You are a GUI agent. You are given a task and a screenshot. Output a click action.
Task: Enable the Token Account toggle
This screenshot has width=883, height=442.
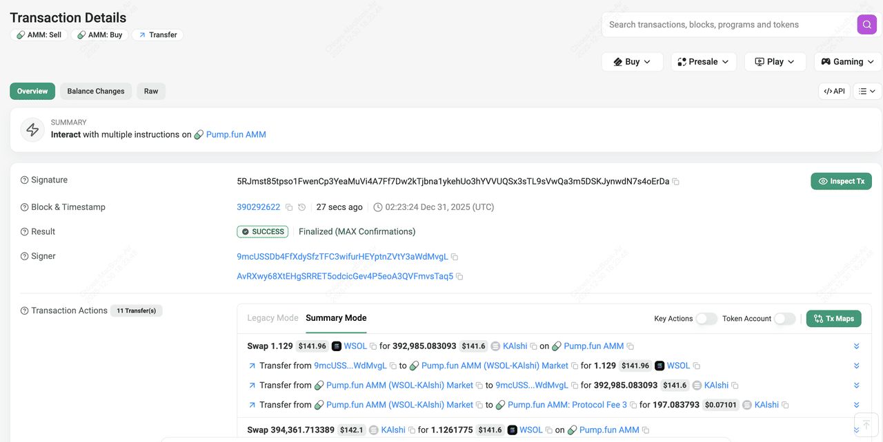tap(784, 319)
